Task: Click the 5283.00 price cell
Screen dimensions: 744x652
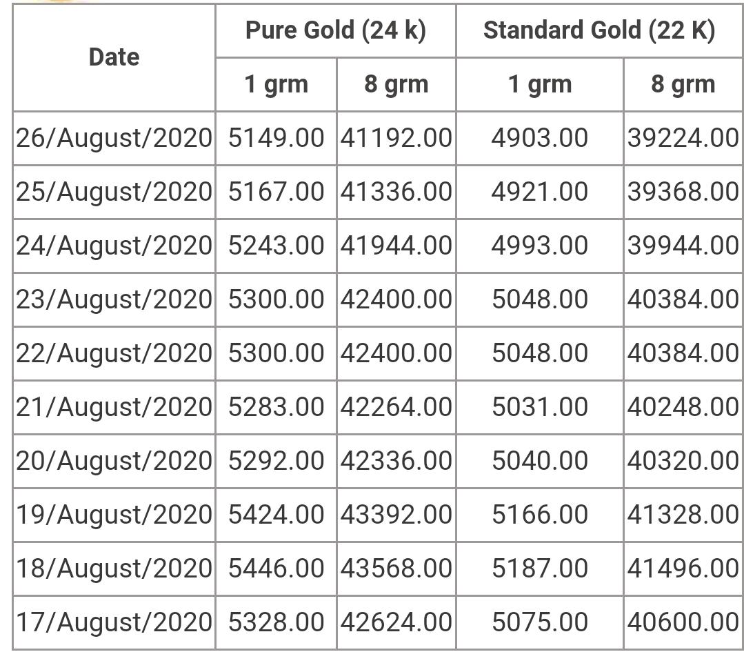Action: click(276, 407)
